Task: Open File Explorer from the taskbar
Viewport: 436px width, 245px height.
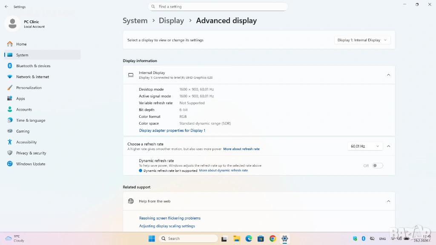Action: (237, 239)
